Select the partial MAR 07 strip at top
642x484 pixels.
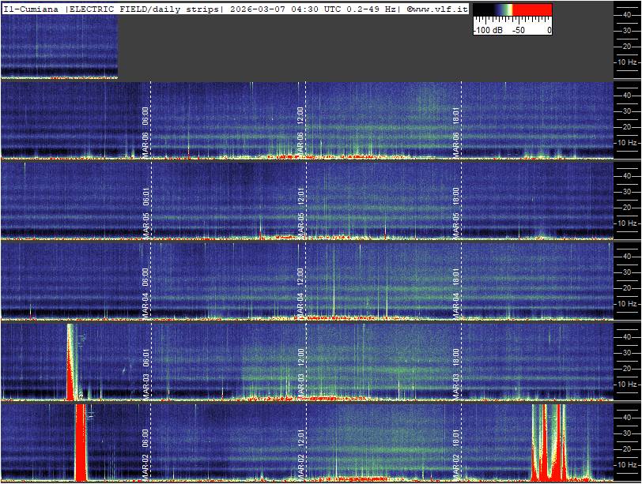click(59, 47)
